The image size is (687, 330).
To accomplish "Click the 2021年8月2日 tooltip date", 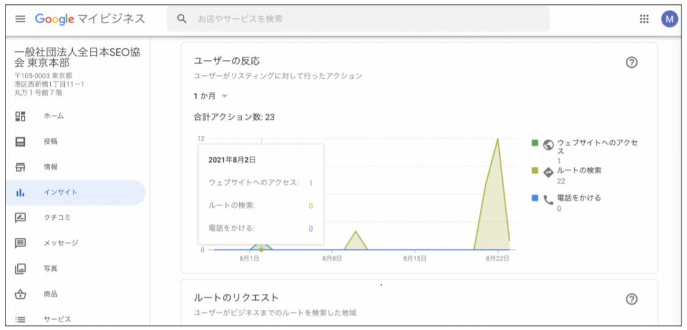I will click(232, 159).
